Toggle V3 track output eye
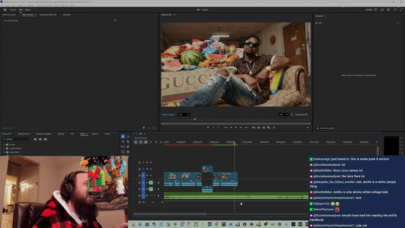 [151, 162]
